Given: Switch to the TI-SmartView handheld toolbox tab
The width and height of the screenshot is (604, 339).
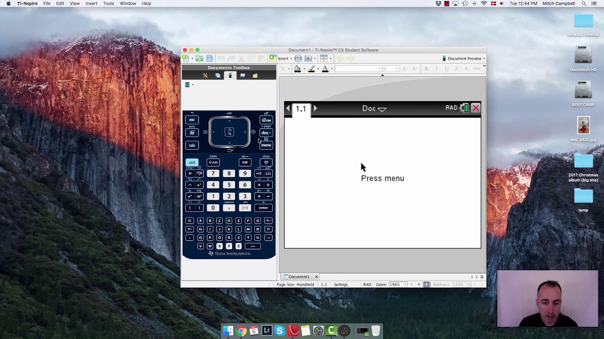Looking at the screenshot, I should (x=230, y=75).
